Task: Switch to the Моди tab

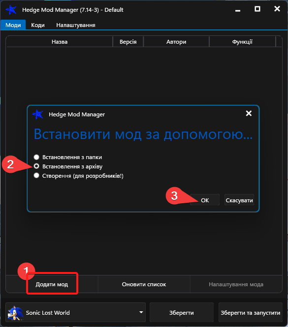Action: coord(13,25)
